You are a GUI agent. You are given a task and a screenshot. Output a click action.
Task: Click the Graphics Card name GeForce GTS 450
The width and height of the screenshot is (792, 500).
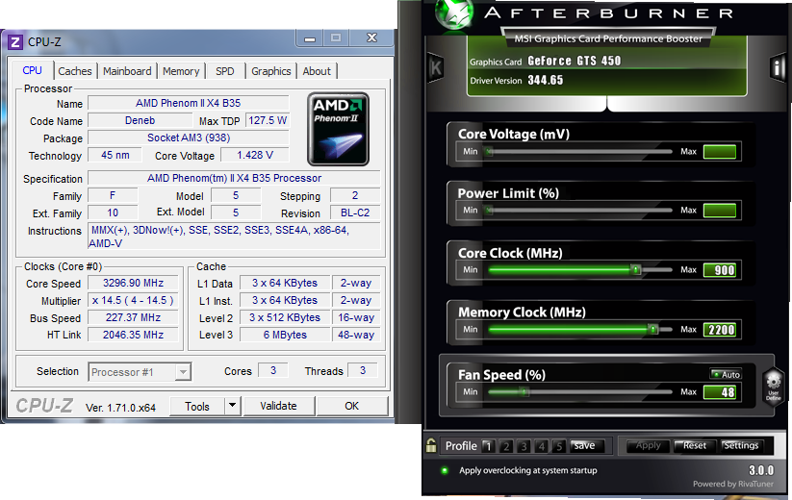coord(575,61)
